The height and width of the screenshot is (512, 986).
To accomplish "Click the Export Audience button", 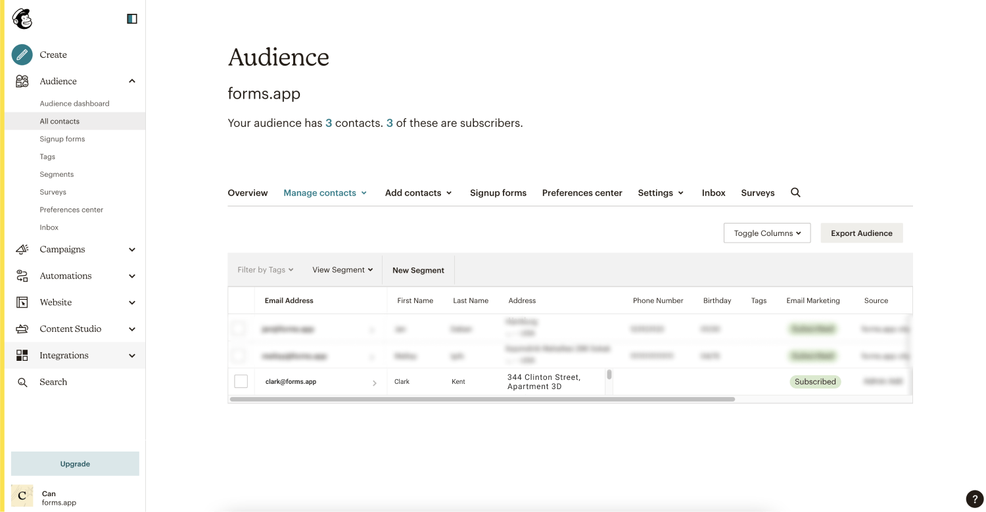I will click(861, 233).
